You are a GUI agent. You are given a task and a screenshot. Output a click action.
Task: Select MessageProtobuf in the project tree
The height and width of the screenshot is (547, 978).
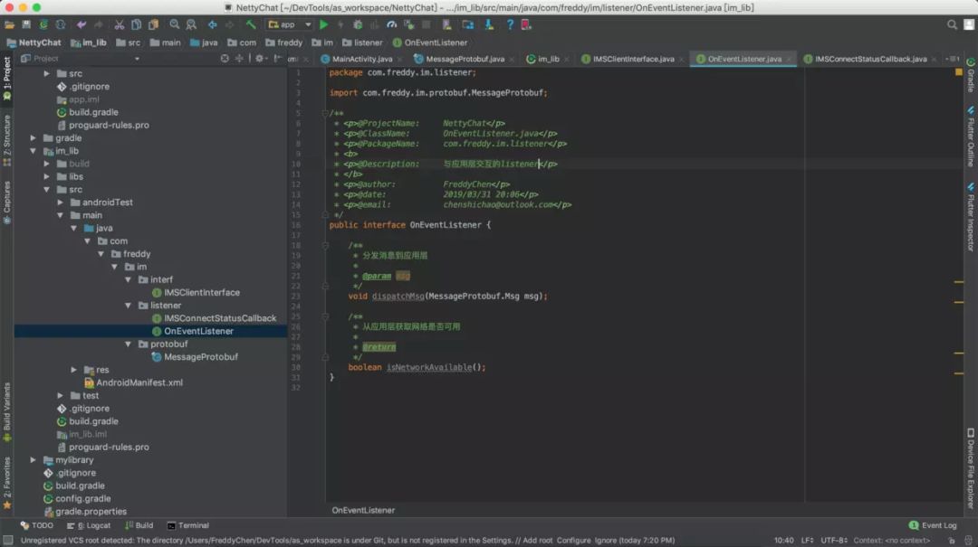pos(200,357)
